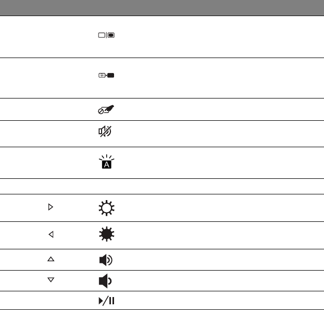Click the right-pointing triangle arrow
The width and height of the screenshot is (324, 310).
50,207
